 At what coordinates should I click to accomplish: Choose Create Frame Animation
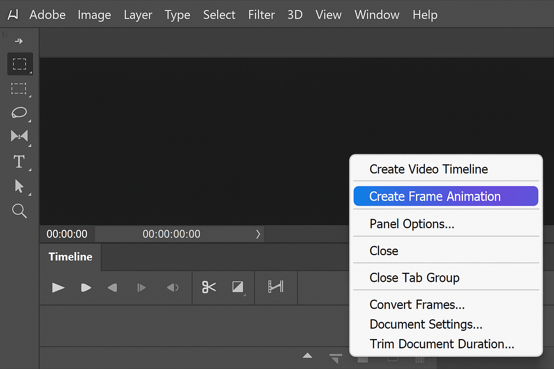point(446,196)
